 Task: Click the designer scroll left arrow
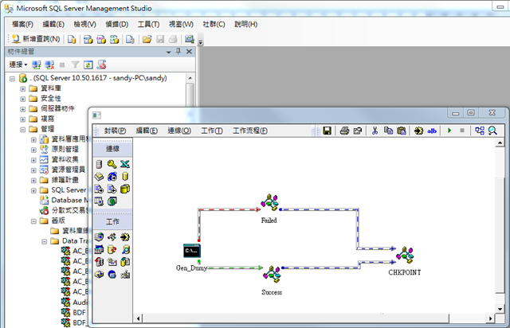tap(138, 318)
